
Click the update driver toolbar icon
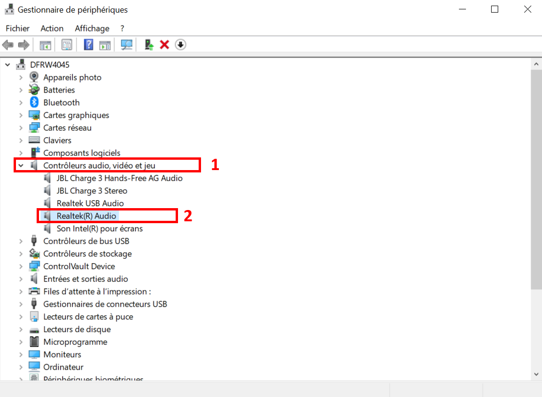(x=149, y=45)
